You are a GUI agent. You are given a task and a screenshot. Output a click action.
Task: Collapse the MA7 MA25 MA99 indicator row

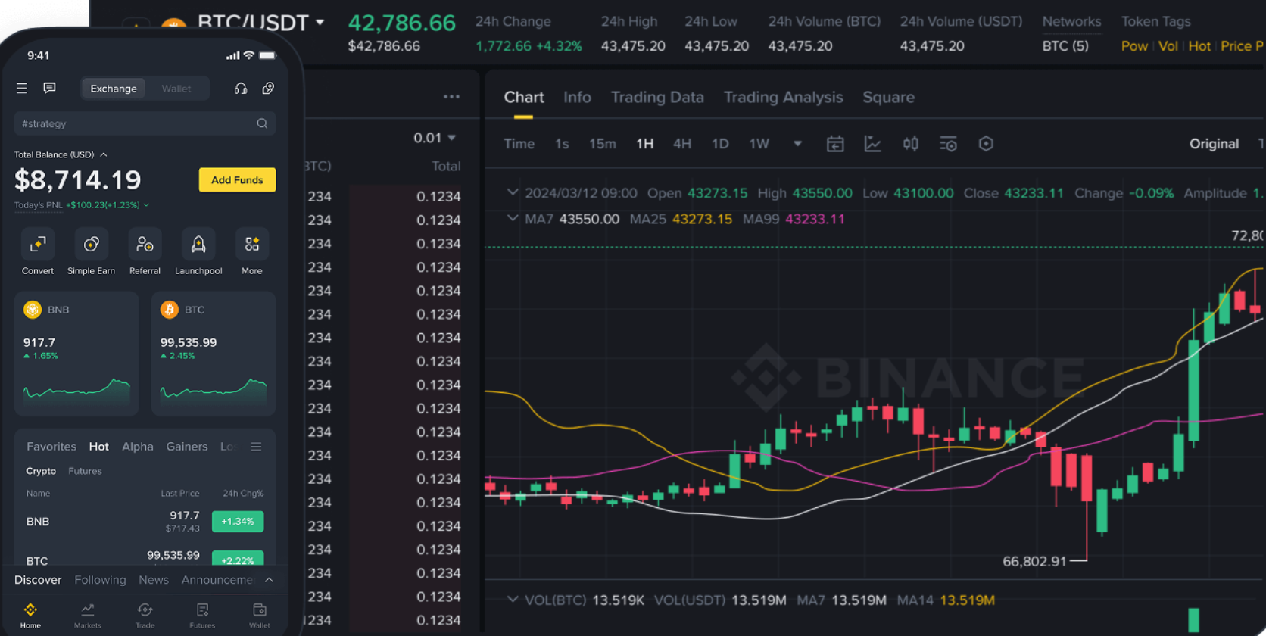513,218
